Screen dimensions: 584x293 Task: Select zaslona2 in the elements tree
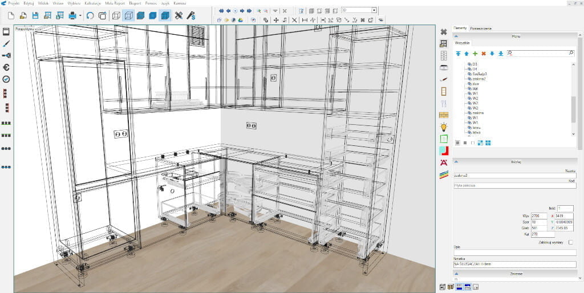coord(479,79)
